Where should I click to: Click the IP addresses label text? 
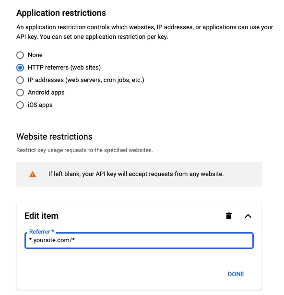(x=86, y=80)
